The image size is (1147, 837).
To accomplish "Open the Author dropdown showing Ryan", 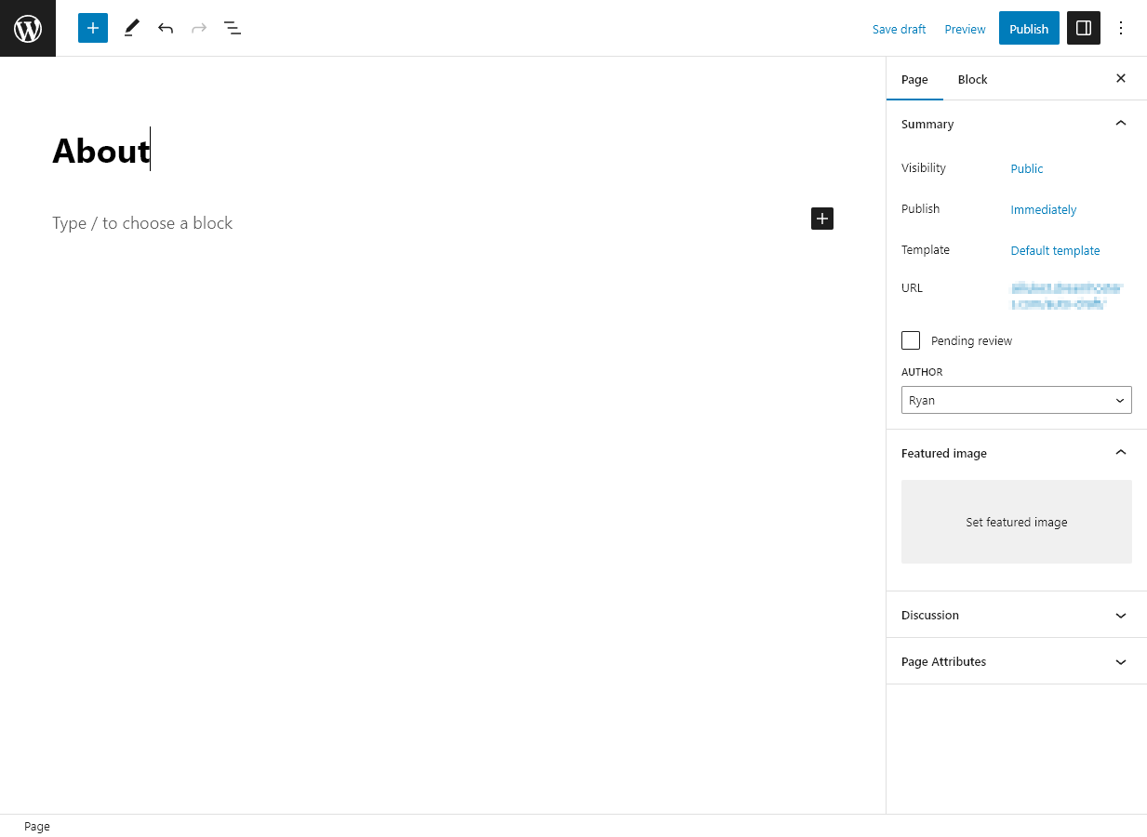I will 1016,400.
